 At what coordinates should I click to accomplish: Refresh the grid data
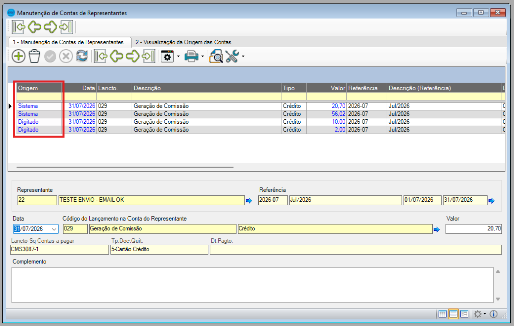pyautogui.click(x=82, y=56)
